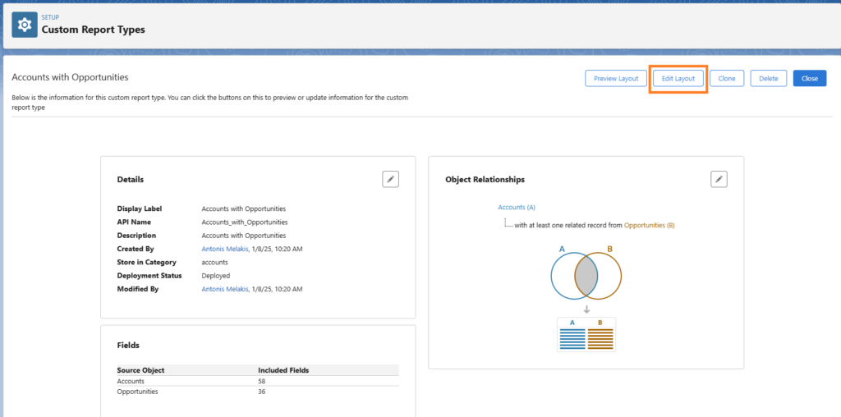Screen dimensions: 841x417
Task: Click the SETUP breadcrumb label
Action: (50, 18)
